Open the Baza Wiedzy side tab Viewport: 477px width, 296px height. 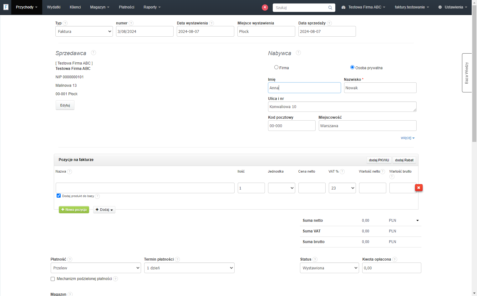tap(467, 73)
